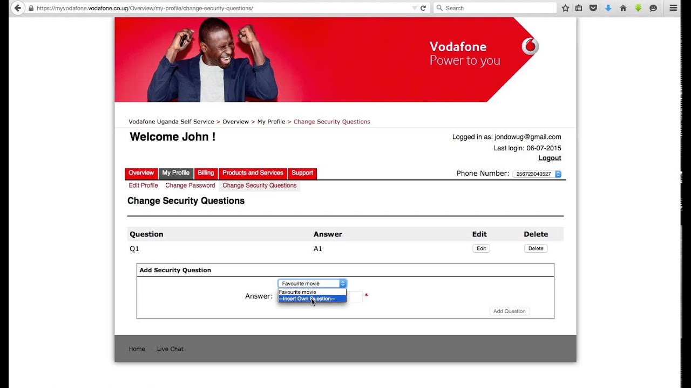Select the Change Password sub-tab

coord(190,185)
